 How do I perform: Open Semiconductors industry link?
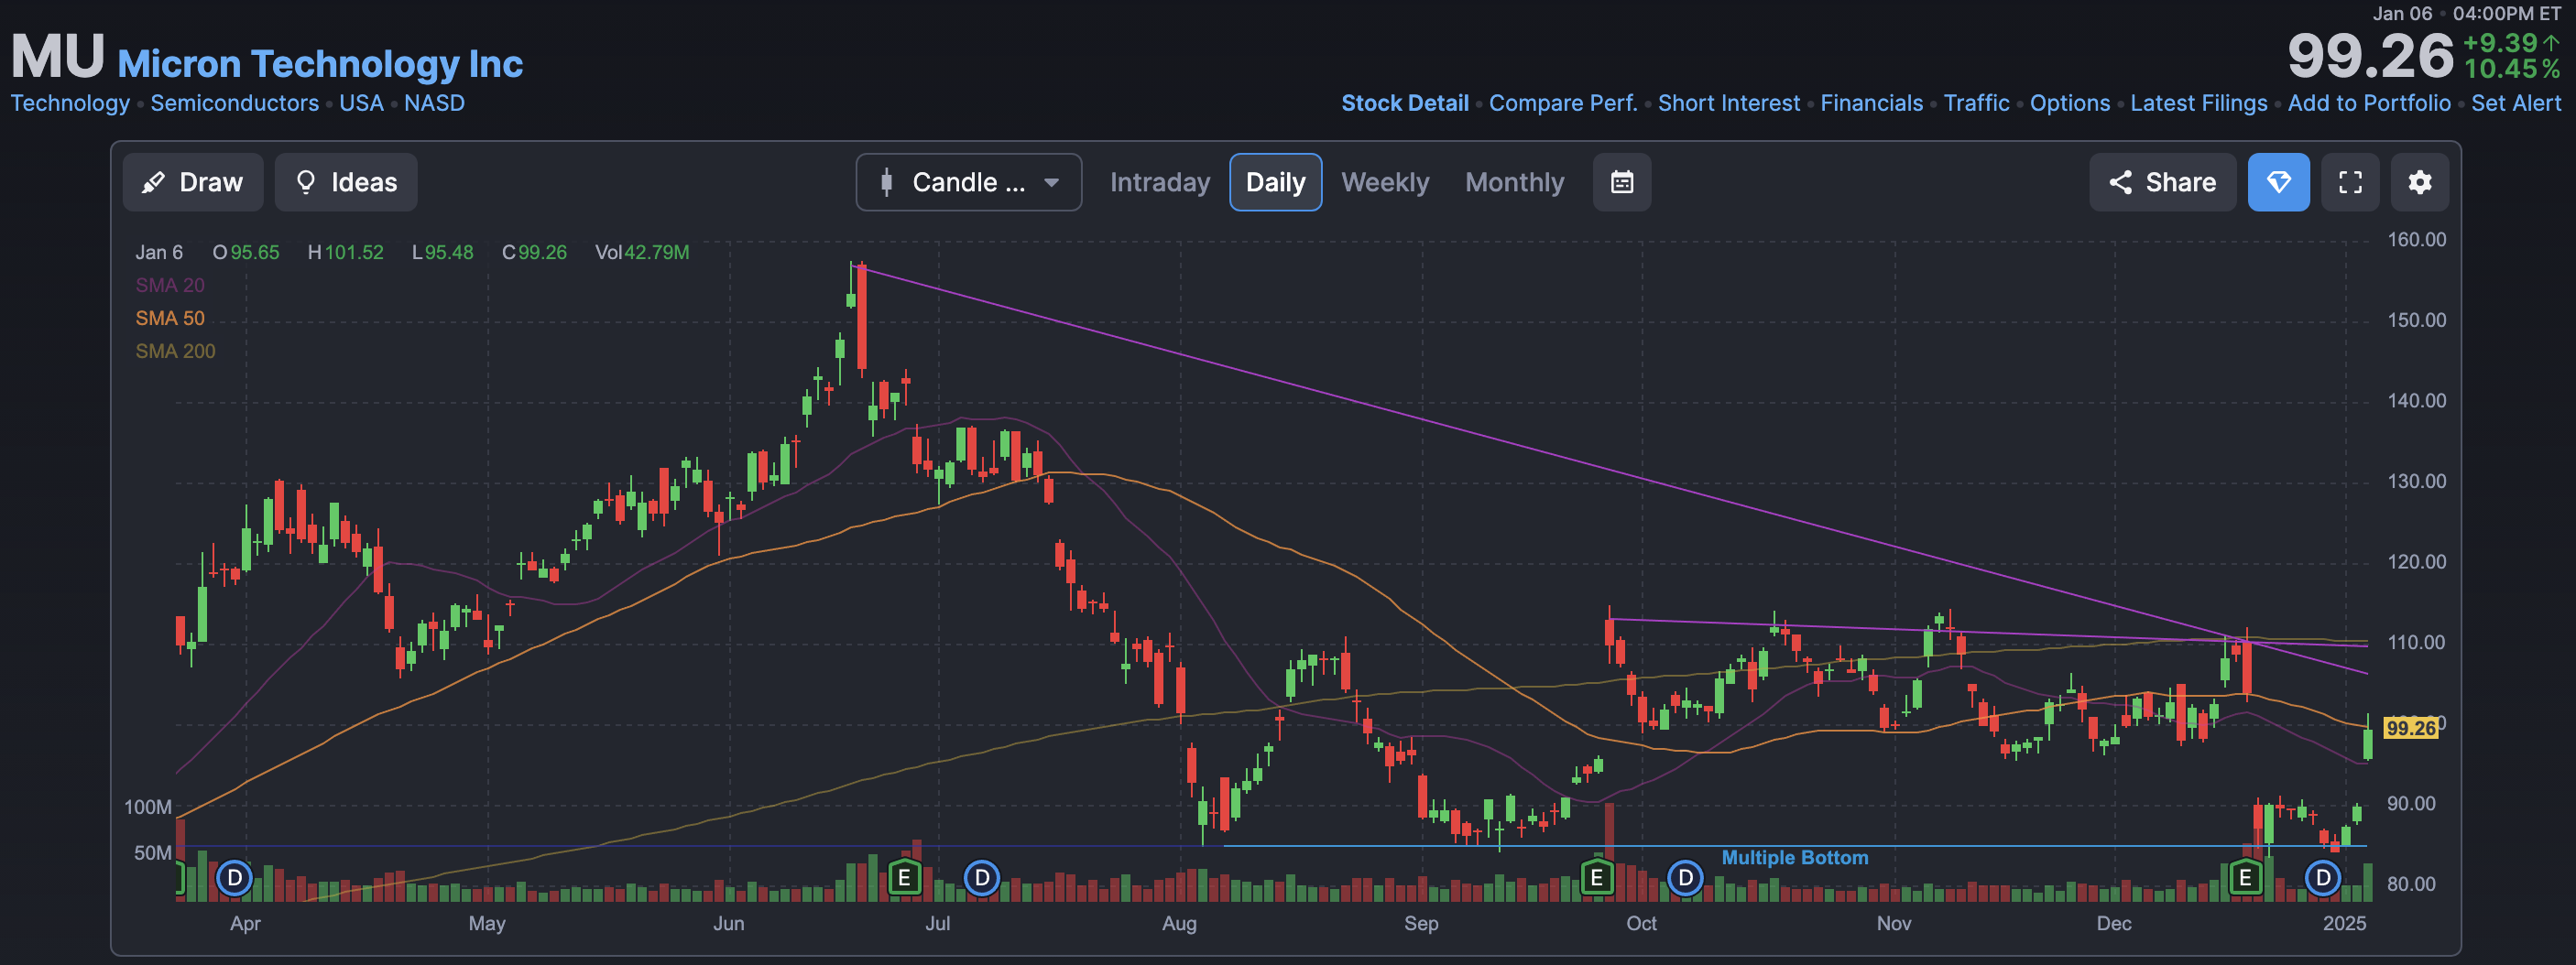[x=234, y=103]
